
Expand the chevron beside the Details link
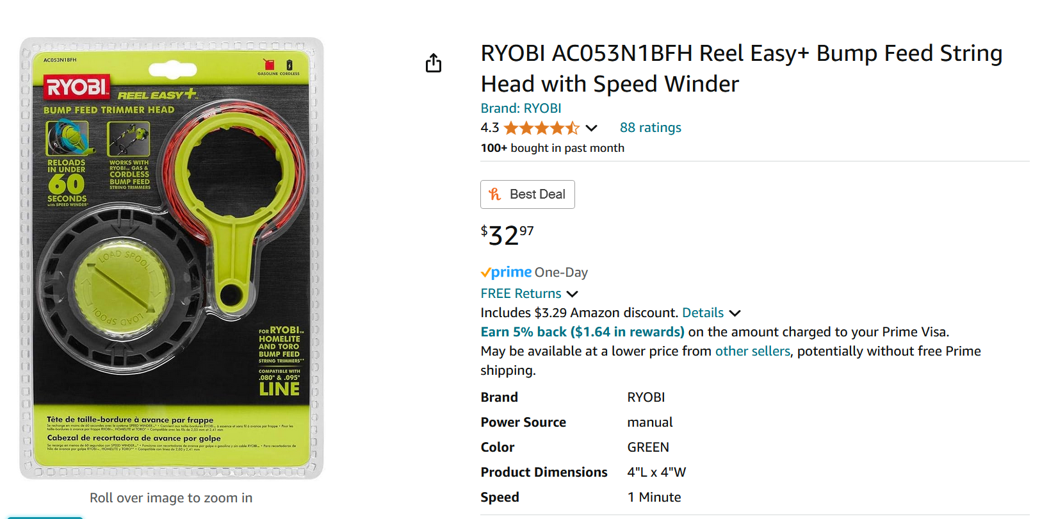point(735,313)
